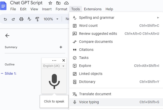This screenshot has height=110, width=163.
Task: Star the Chat GPT Script document
Action: click(50, 3)
